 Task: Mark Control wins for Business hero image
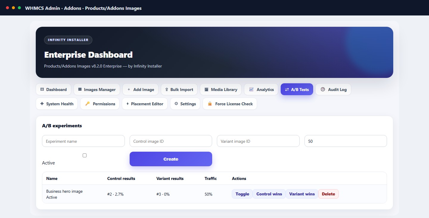(x=269, y=194)
